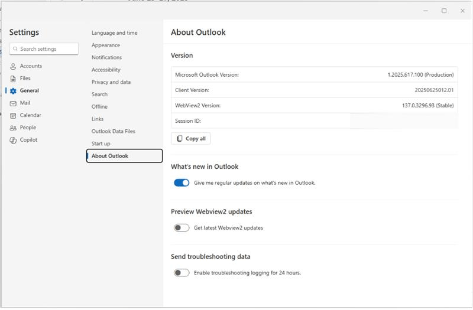Open Appearance settings page

click(x=106, y=45)
